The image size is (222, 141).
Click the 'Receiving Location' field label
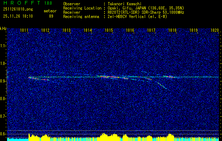[x=82, y=8]
